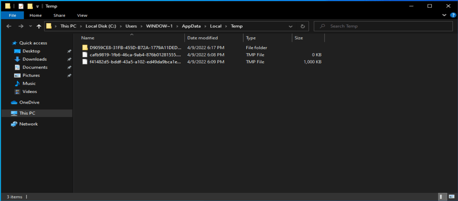458x201 pixels.
Task: Expand the chevron after Local breadcrumb
Action: [226, 26]
